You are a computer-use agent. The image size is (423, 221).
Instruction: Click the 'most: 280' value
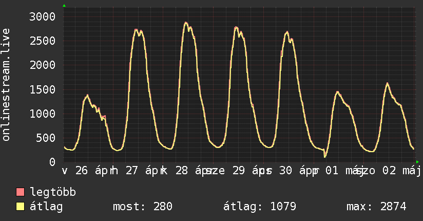(x=142, y=207)
